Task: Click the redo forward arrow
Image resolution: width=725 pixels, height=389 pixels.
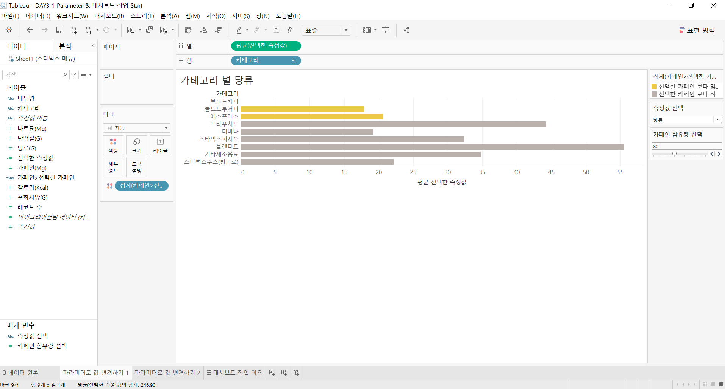Action: [x=45, y=30]
